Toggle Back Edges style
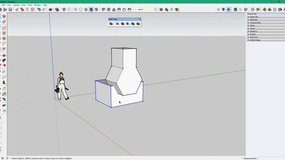The image size is (285, 160). pos(69,9)
